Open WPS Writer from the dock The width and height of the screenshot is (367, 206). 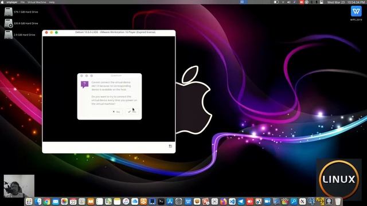(188, 201)
